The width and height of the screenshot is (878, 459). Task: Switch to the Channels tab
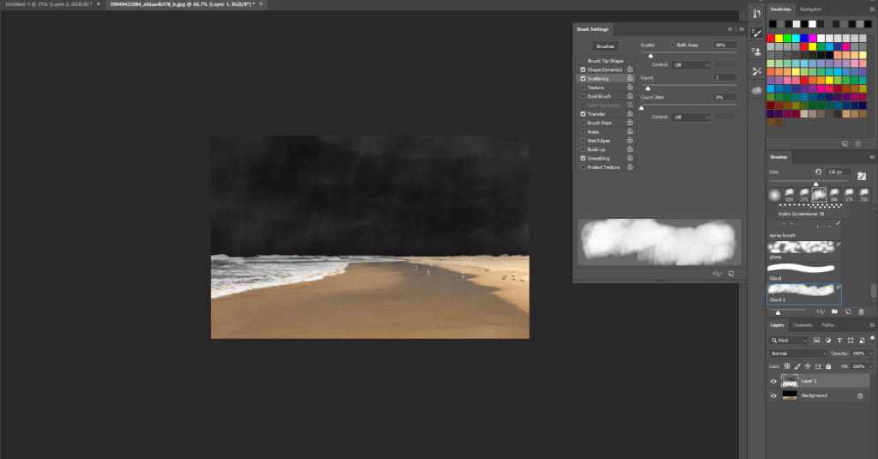coord(802,325)
